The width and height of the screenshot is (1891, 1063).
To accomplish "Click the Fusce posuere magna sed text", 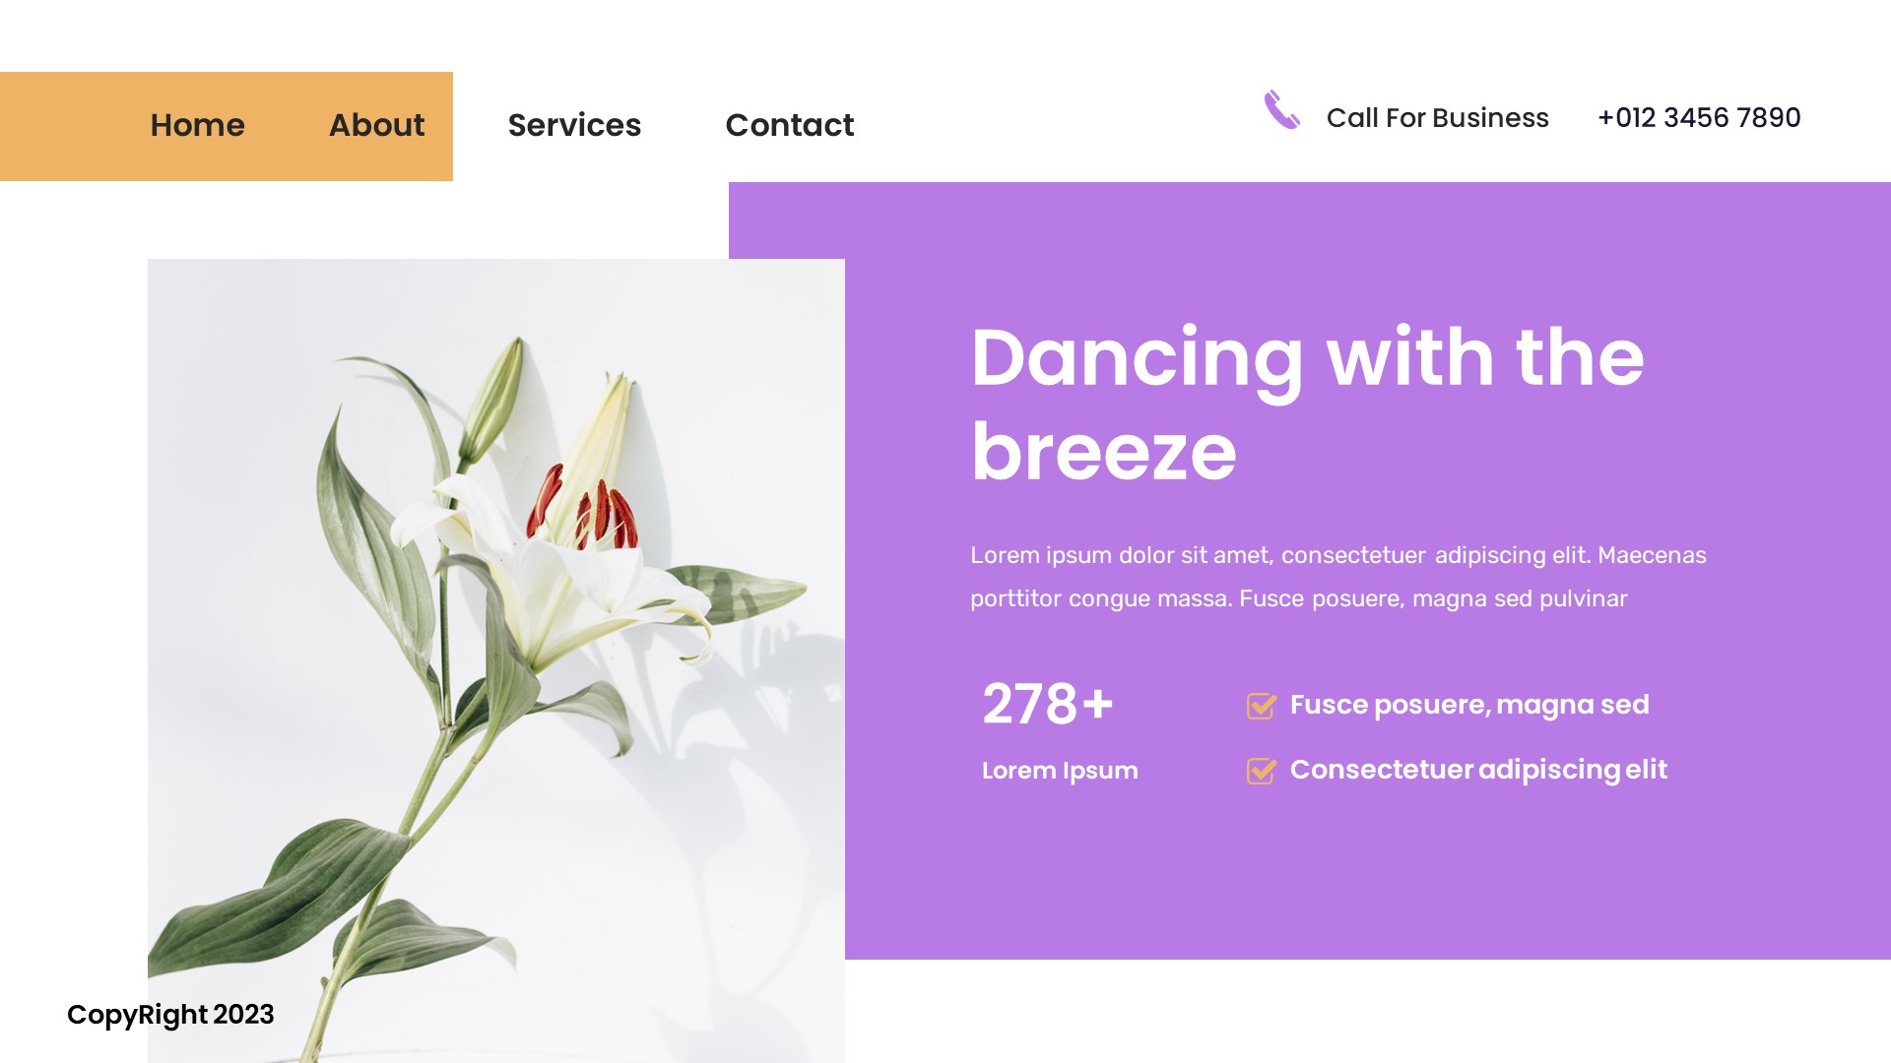I will click(1469, 705).
